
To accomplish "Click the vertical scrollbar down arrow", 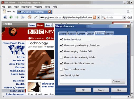I will pos(132,94).
